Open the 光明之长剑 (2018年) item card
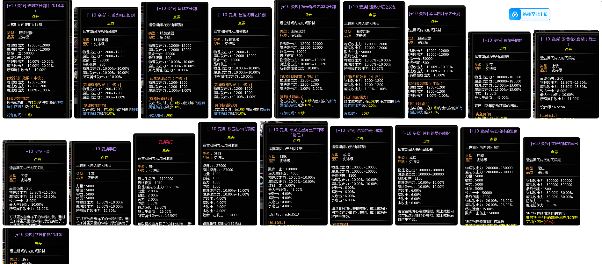The image size is (602, 264). 37,61
